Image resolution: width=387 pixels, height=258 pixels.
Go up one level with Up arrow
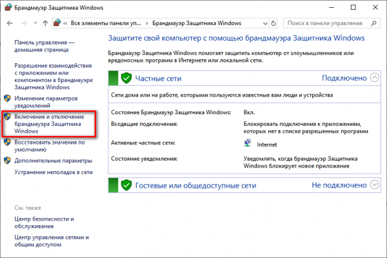[x=45, y=23]
